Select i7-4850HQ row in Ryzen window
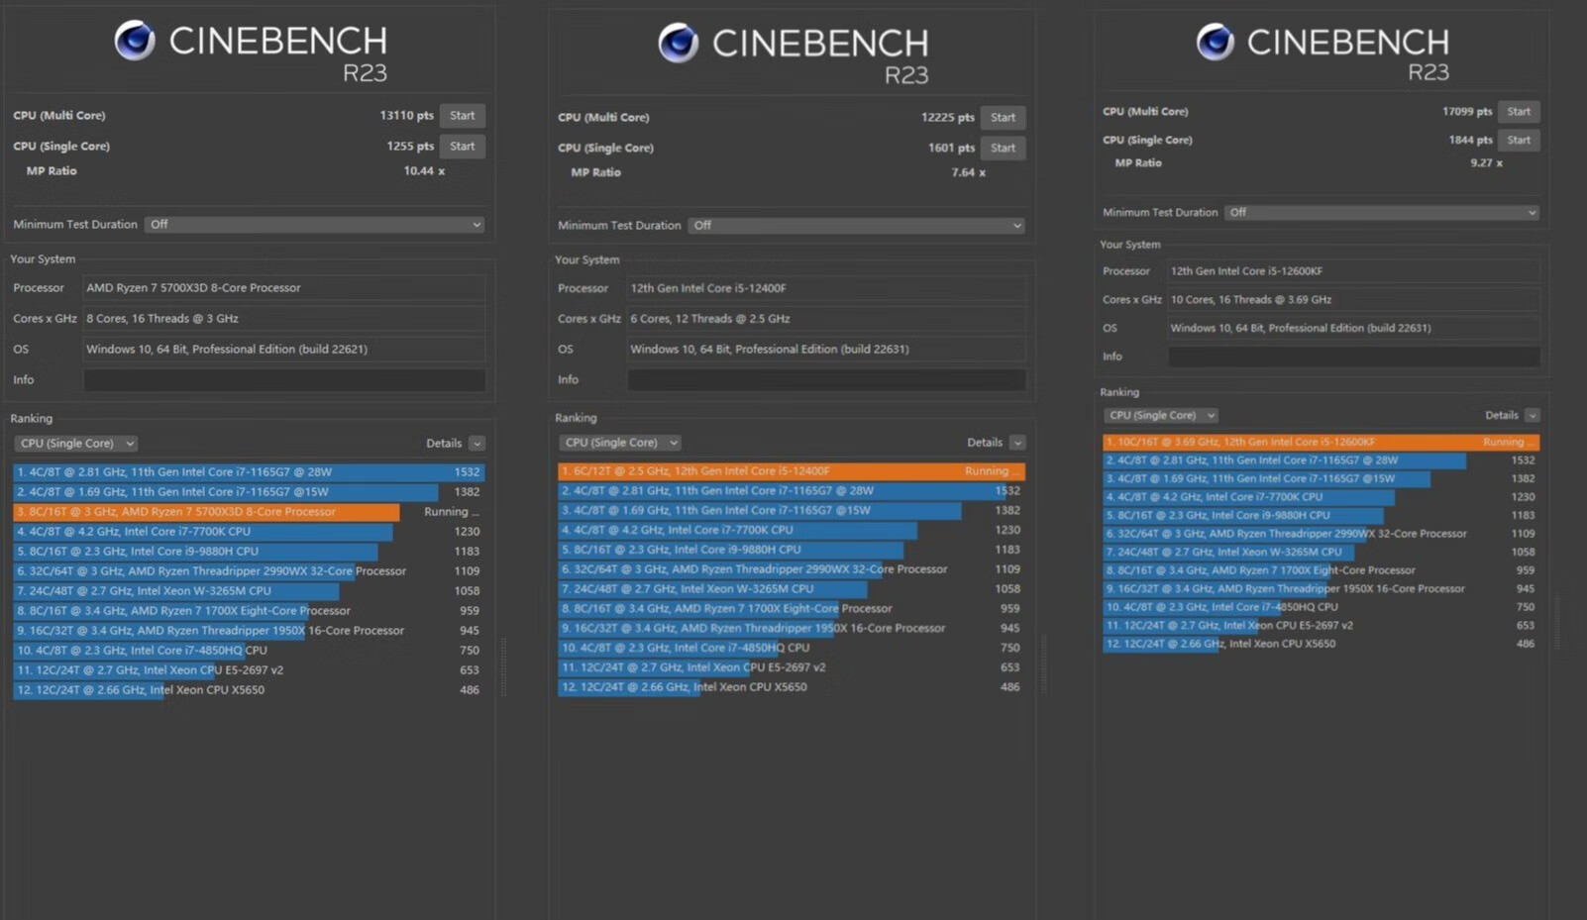 247,651
